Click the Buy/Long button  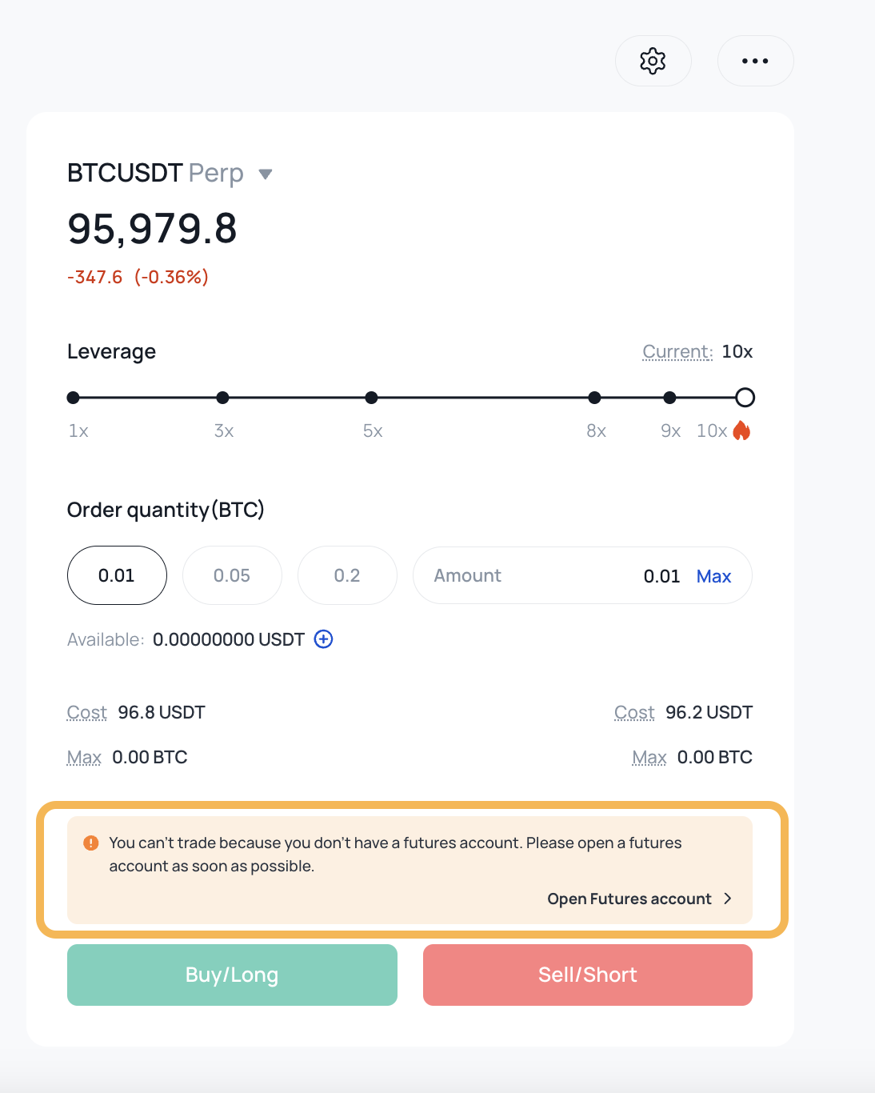(232, 975)
